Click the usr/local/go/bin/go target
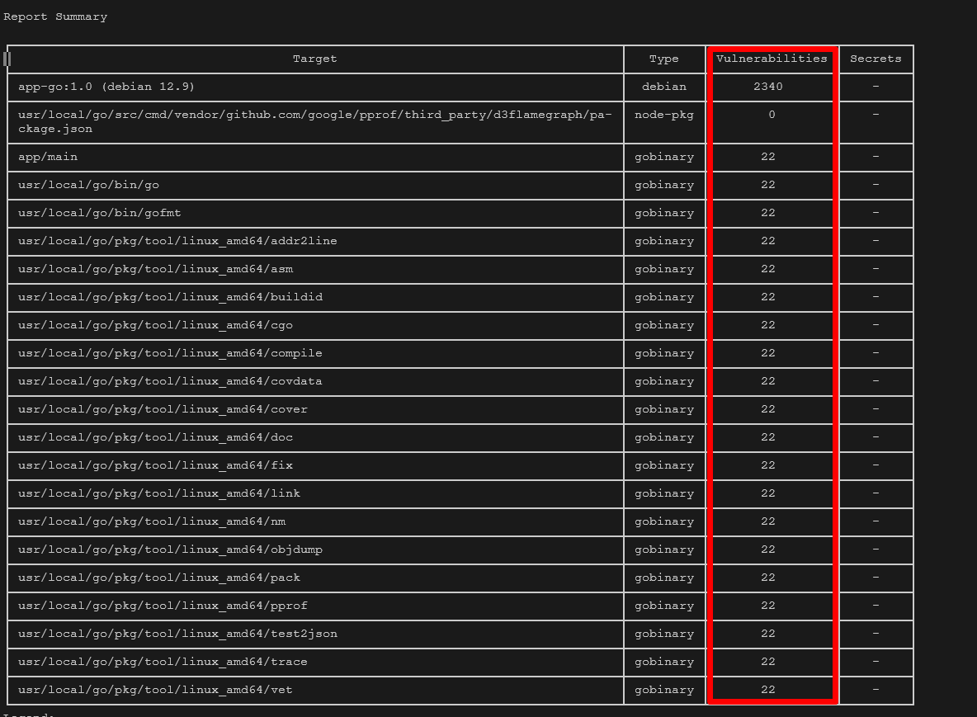Screen dimensions: 977x717 click(88, 185)
